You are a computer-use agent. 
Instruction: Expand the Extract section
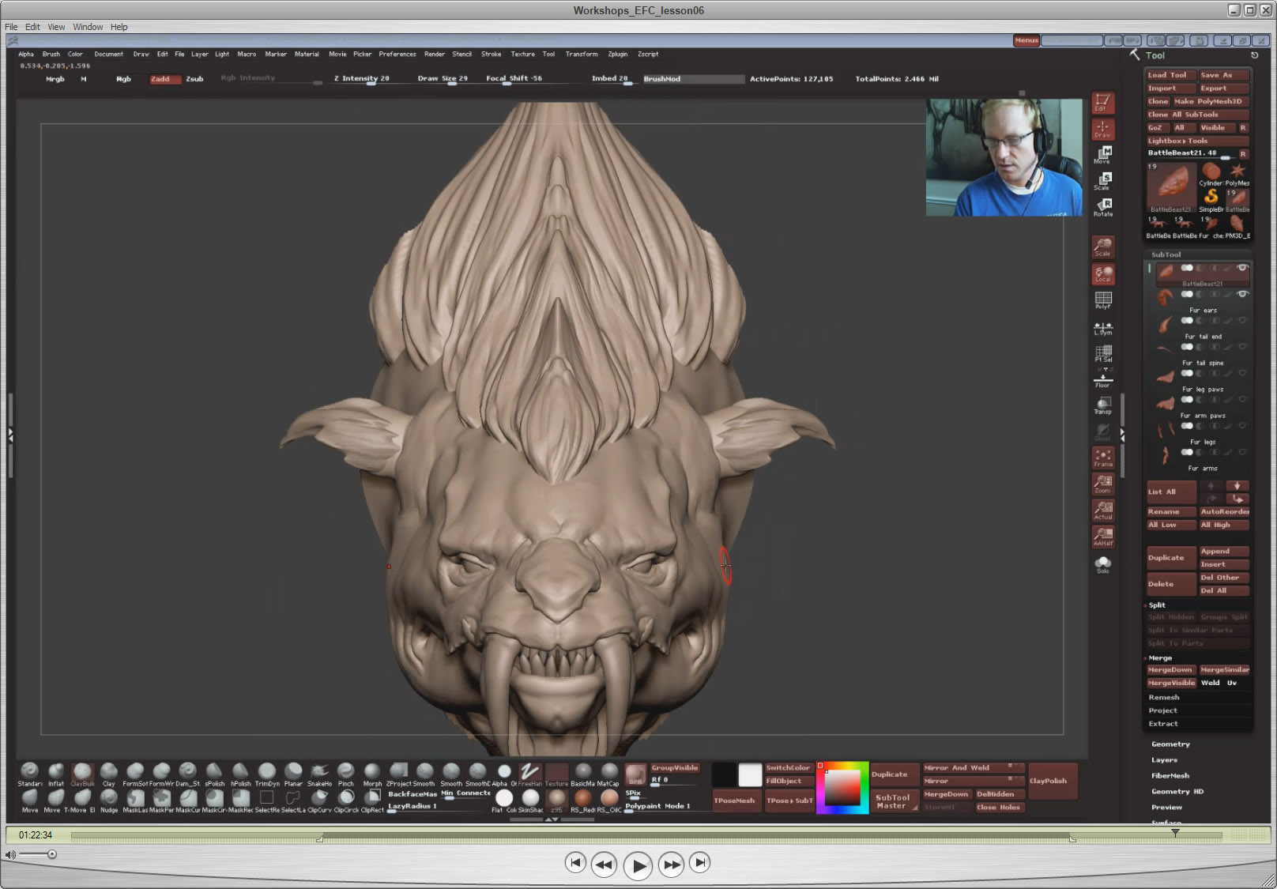(x=1162, y=724)
